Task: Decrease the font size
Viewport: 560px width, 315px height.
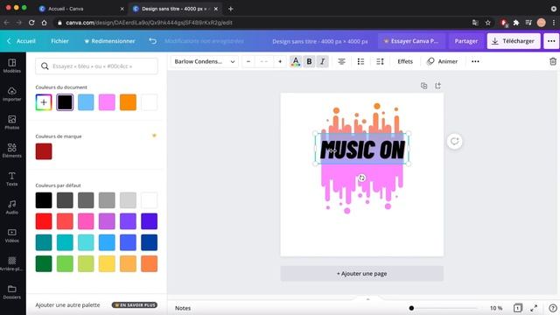Action: [248, 61]
